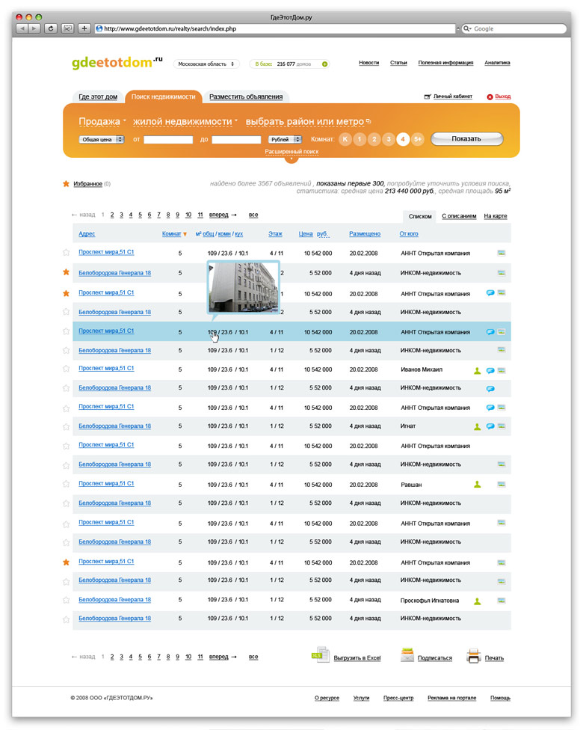Image resolution: width=583 pixels, height=730 pixels.
Task: Click the chat bubble in the highlighted blue row
Action: (490, 332)
